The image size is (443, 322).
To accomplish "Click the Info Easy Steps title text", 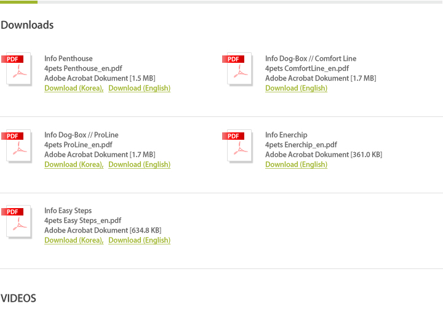I will pos(68,211).
